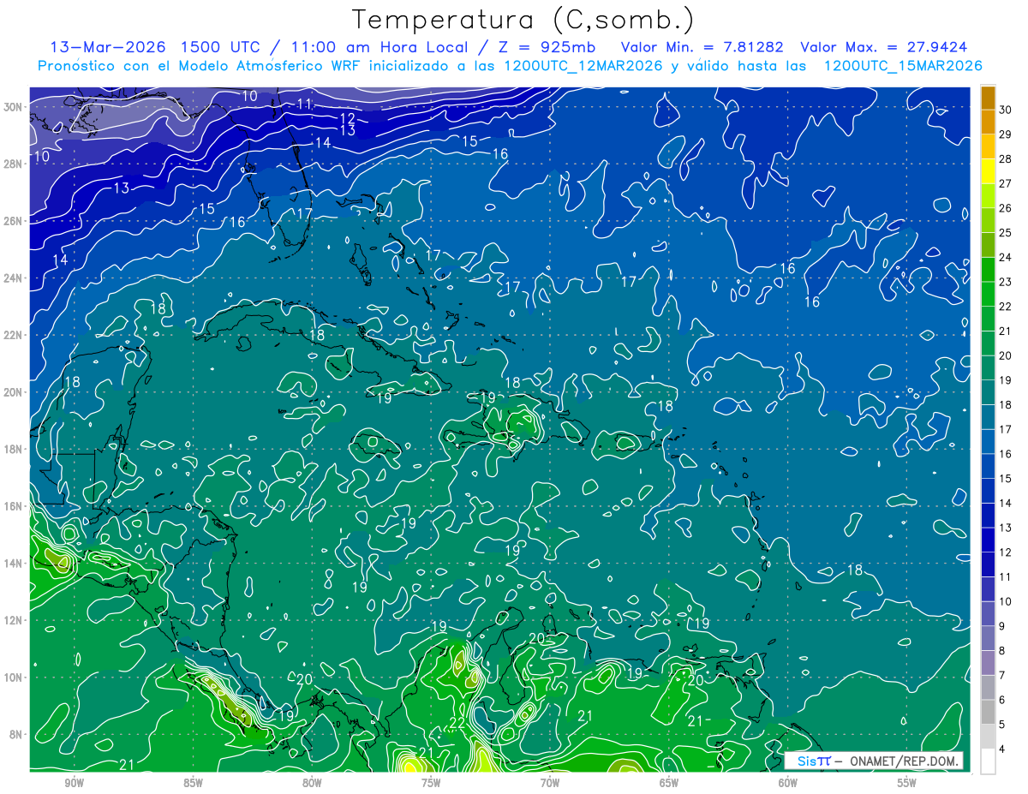Image resolution: width=1028 pixels, height=794 pixels.
Task: Click the dark blue legend swatch between 11 and 12
Action: coord(988,564)
